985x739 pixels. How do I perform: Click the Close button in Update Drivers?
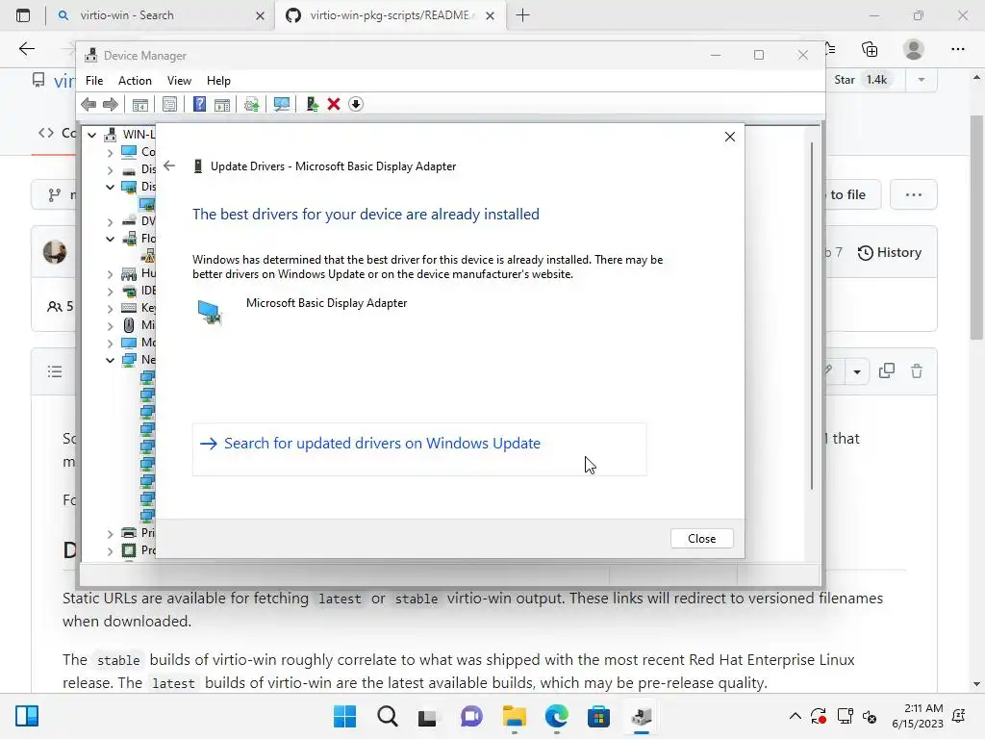tap(701, 539)
